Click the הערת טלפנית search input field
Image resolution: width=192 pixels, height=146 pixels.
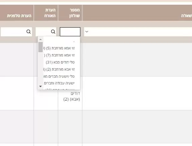[16, 32]
